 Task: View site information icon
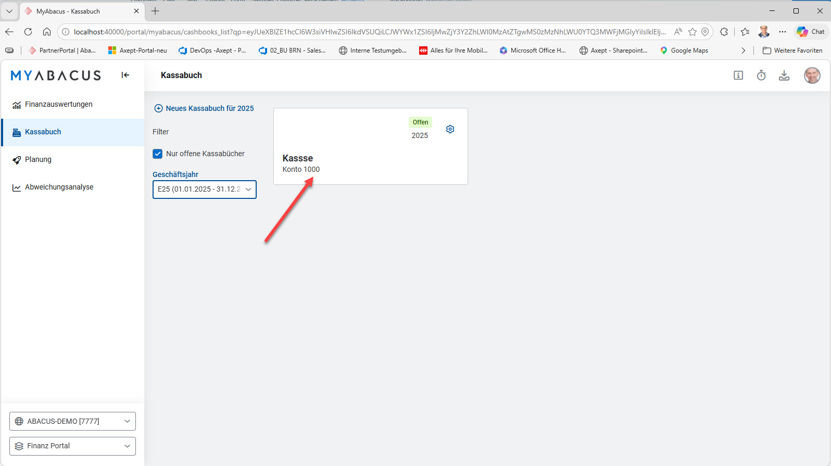66,32
